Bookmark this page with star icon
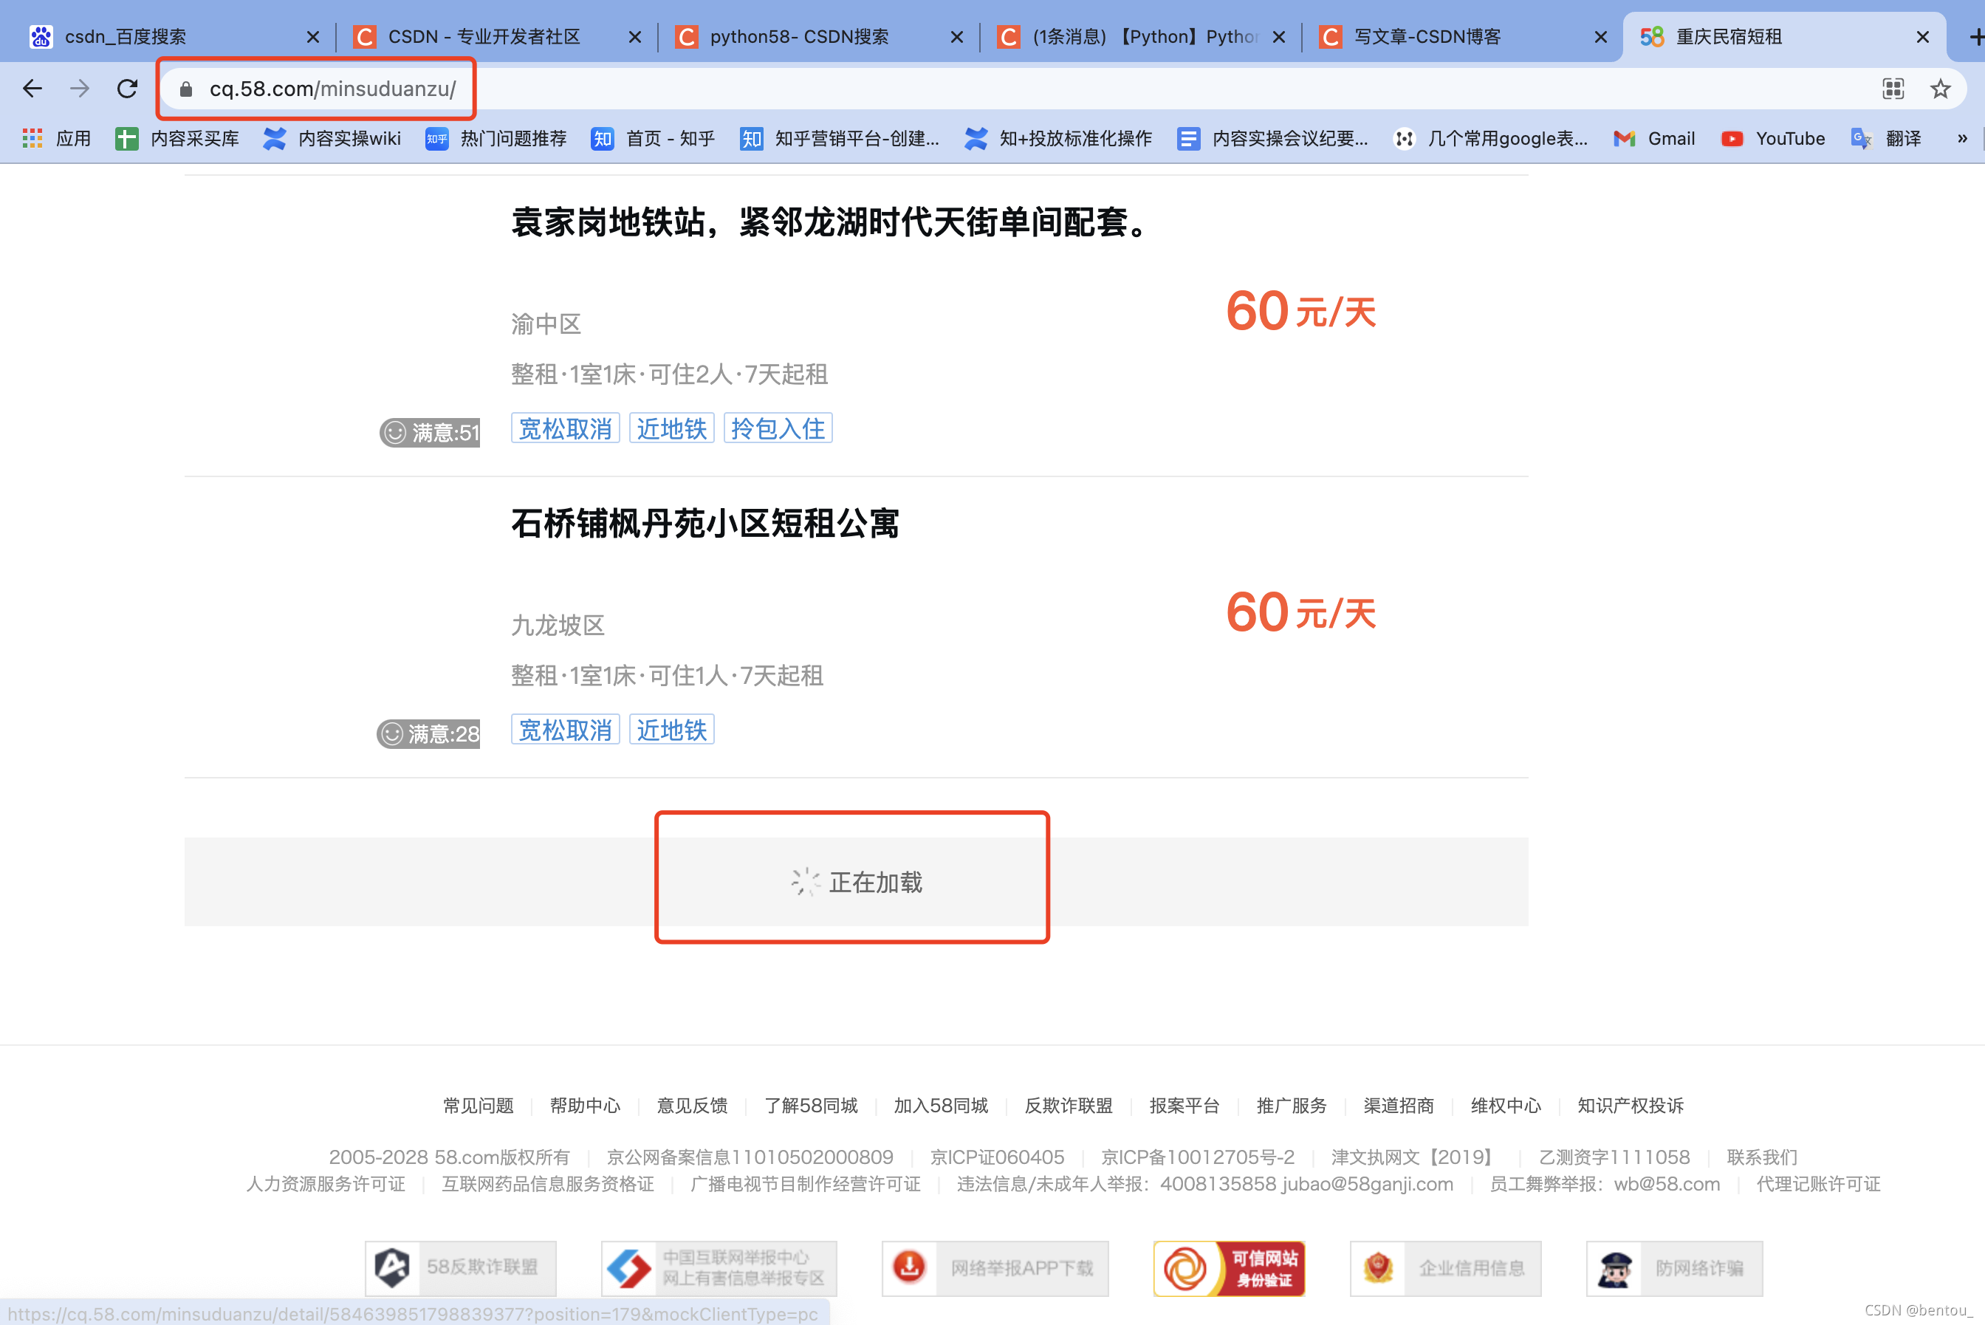1985x1325 pixels. tap(1940, 89)
